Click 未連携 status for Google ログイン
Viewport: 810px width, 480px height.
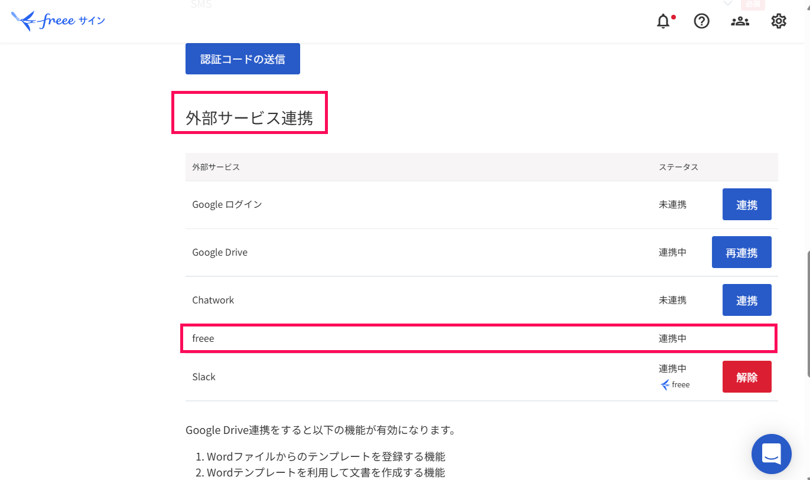pos(673,204)
